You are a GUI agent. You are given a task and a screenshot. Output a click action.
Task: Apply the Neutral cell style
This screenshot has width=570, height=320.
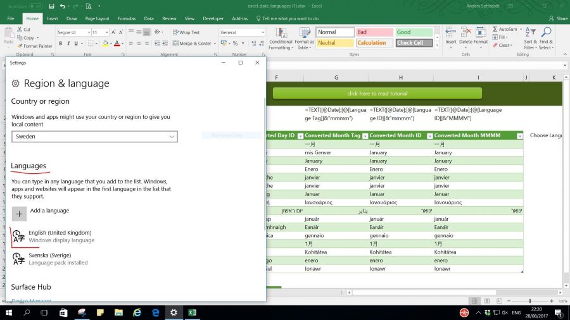click(x=335, y=43)
